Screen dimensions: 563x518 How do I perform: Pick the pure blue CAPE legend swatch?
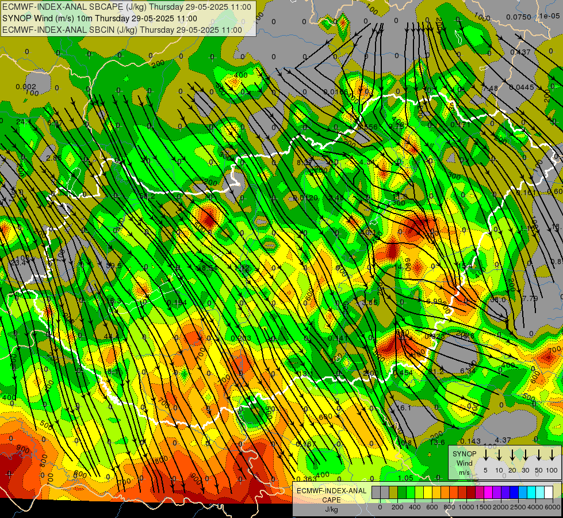(514, 493)
